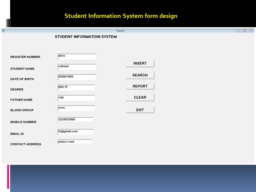
Task: Close the Form1 window
Action: (251, 31)
